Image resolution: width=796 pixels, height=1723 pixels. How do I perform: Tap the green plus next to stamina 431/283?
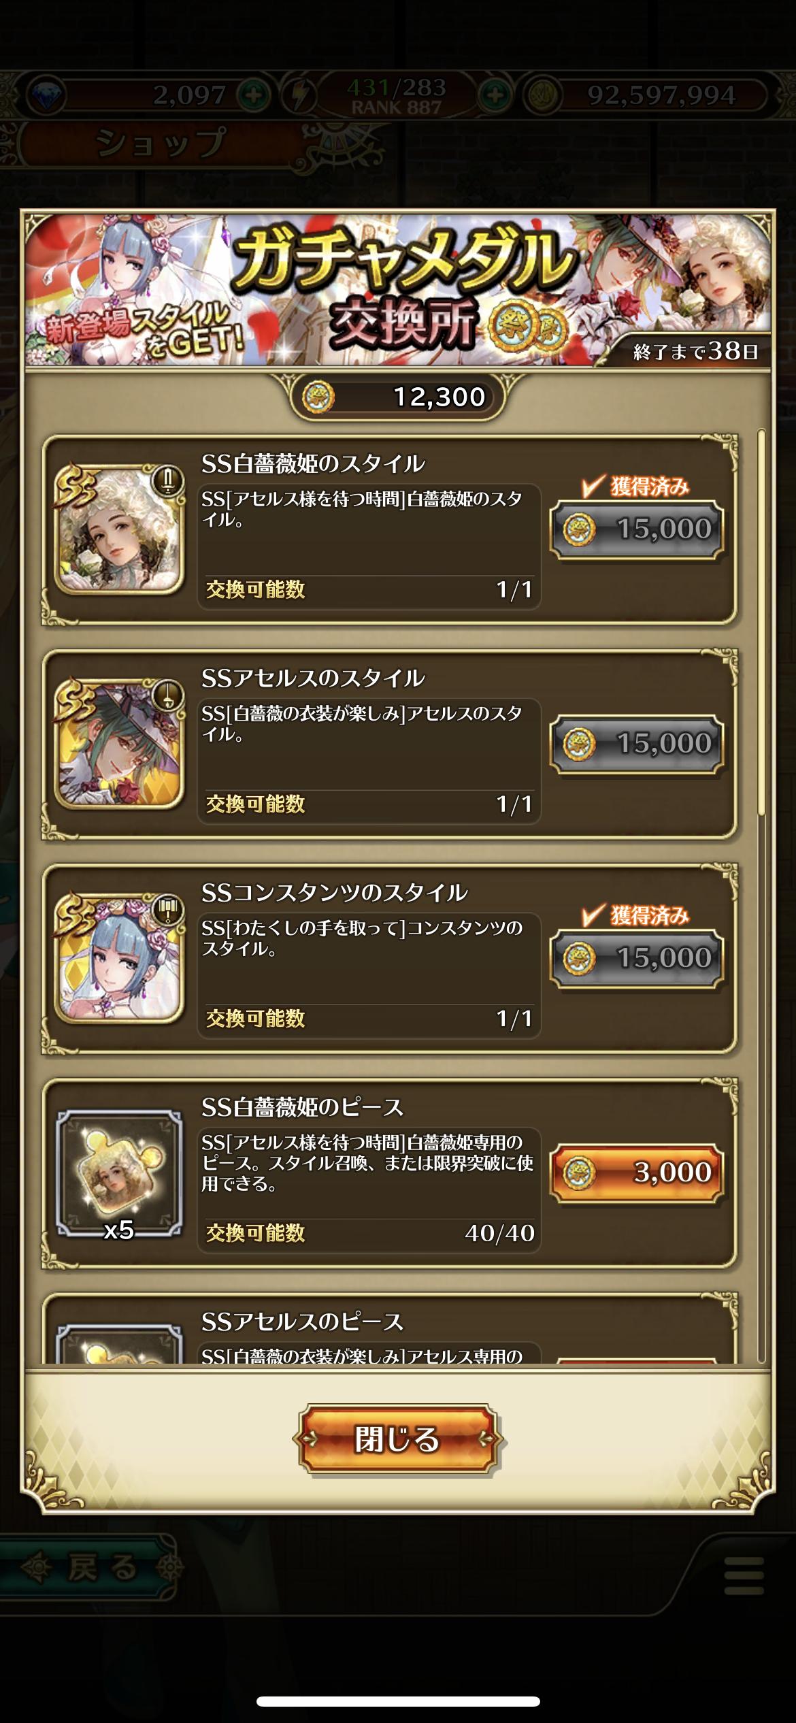(x=495, y=94)
